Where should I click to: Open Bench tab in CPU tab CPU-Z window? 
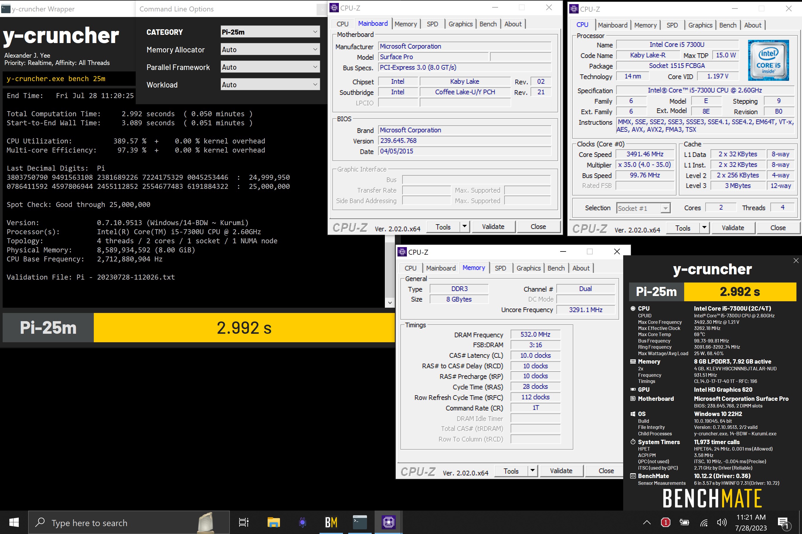(728, 25)
